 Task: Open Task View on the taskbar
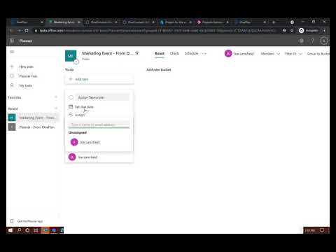36,230
